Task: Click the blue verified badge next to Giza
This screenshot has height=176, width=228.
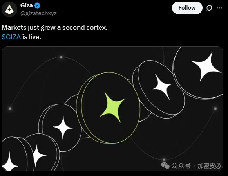Action: [x=37, y=5]
